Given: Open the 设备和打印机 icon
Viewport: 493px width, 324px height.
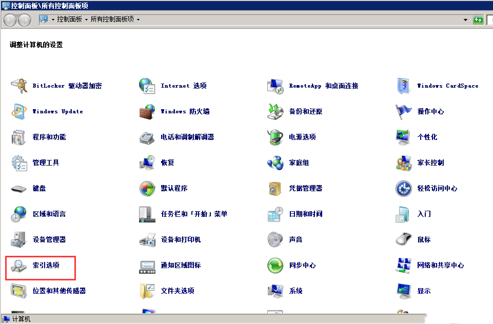Looking at the screenshot, I should tap(147, 240).
